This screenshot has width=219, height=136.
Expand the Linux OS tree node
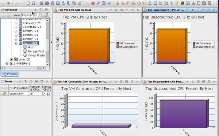[x=11, y=59]
